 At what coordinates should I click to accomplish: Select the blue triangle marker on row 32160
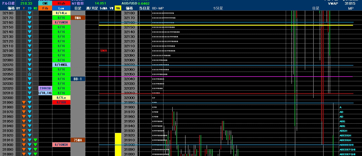point(30,22)
